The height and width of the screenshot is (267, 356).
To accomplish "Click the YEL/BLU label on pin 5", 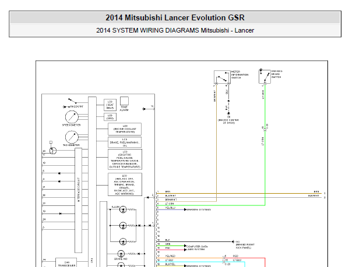I will point(170,208).
